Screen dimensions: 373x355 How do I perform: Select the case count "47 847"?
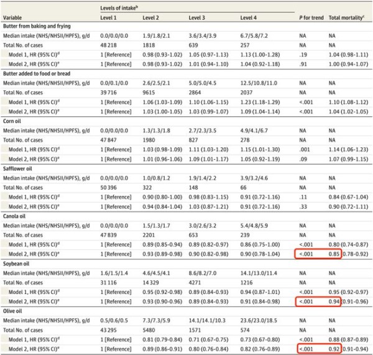click(108, 140)
